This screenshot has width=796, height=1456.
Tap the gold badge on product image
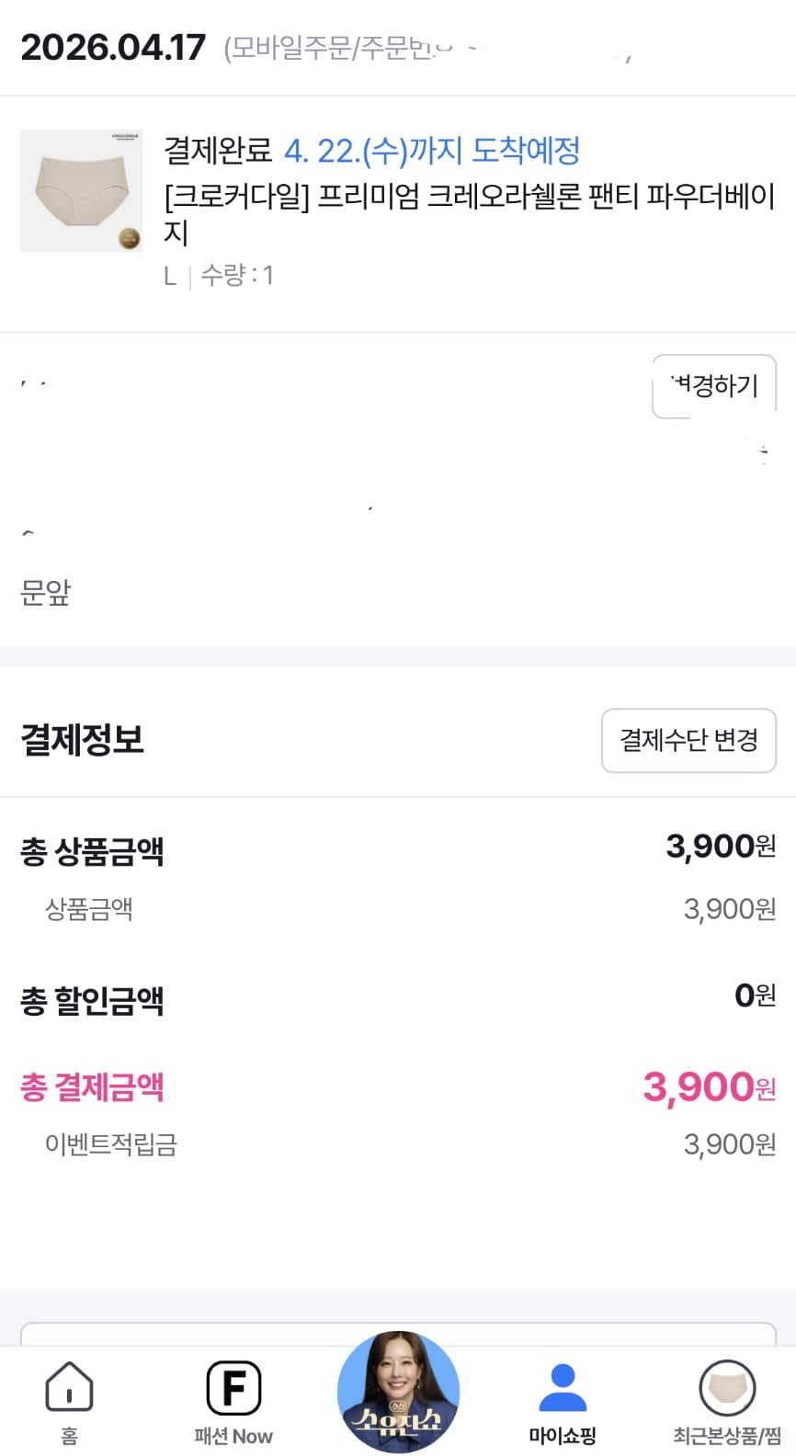(x=129, y=238)
